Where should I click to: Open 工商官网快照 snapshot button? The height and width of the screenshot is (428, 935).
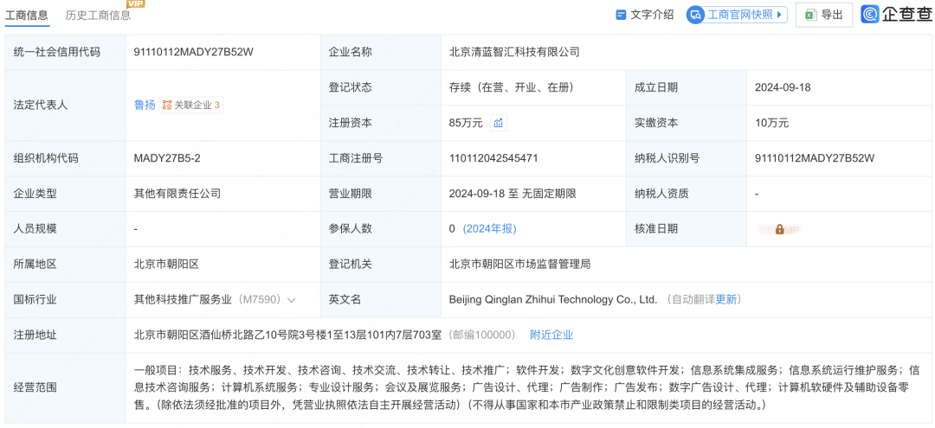pos(736,15)
